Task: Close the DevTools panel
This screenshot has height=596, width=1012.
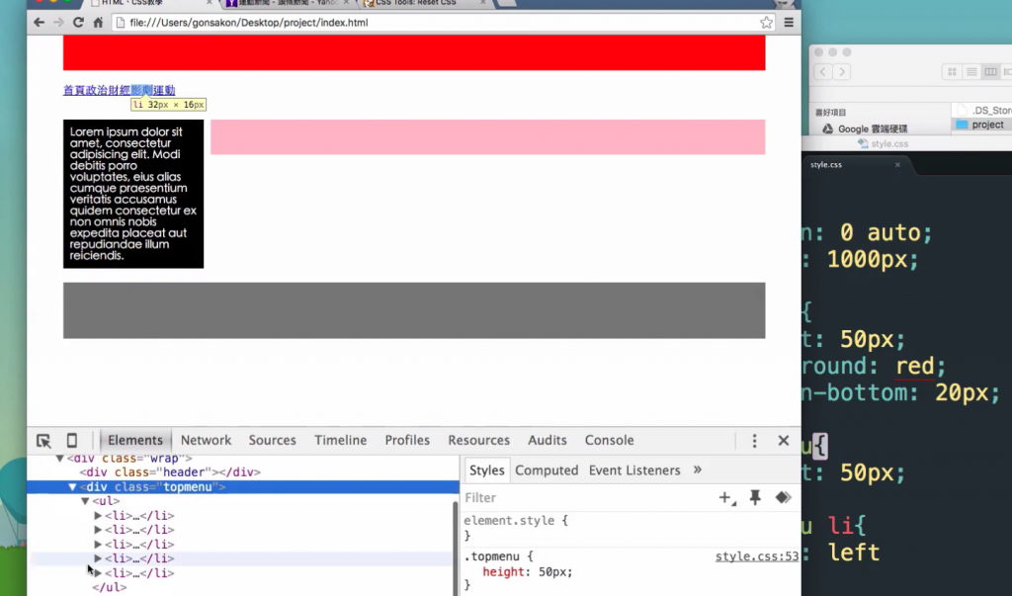Action: point(784,441)
